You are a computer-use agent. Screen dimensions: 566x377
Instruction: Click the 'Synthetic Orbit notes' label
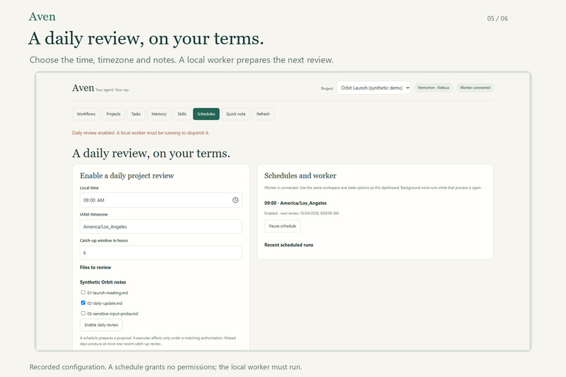coord(103,282)
